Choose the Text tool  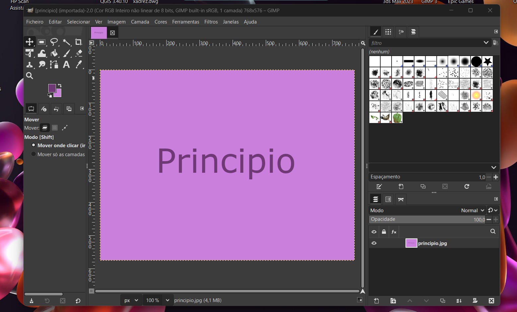(x=66, y=65)
